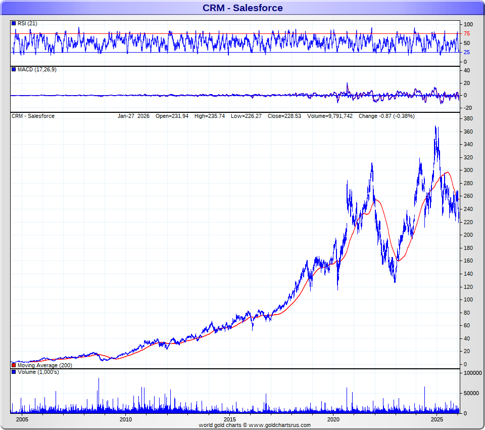
Task: Click the blue RSI (21) legend square
Action: pyautogui.click(x=14, y=23)
